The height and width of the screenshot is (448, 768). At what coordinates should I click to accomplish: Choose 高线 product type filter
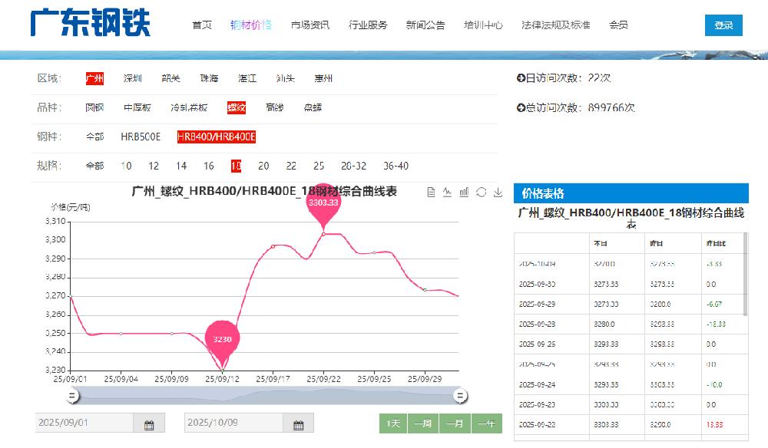[x=274, y=107]
